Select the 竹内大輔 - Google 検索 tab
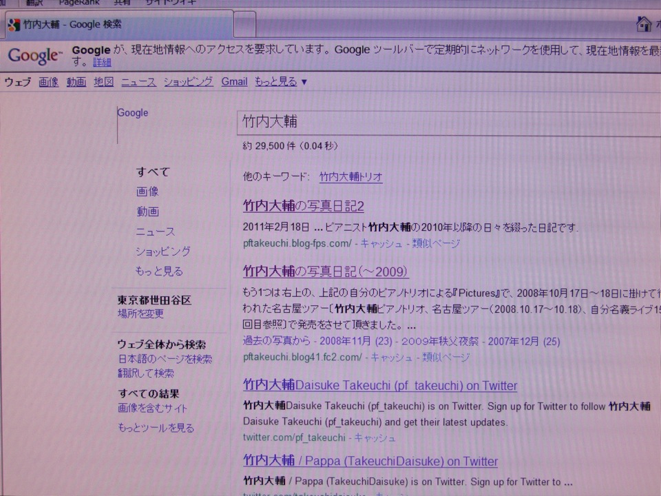This screenshot has height=496, width=661. tap(119, 25)
